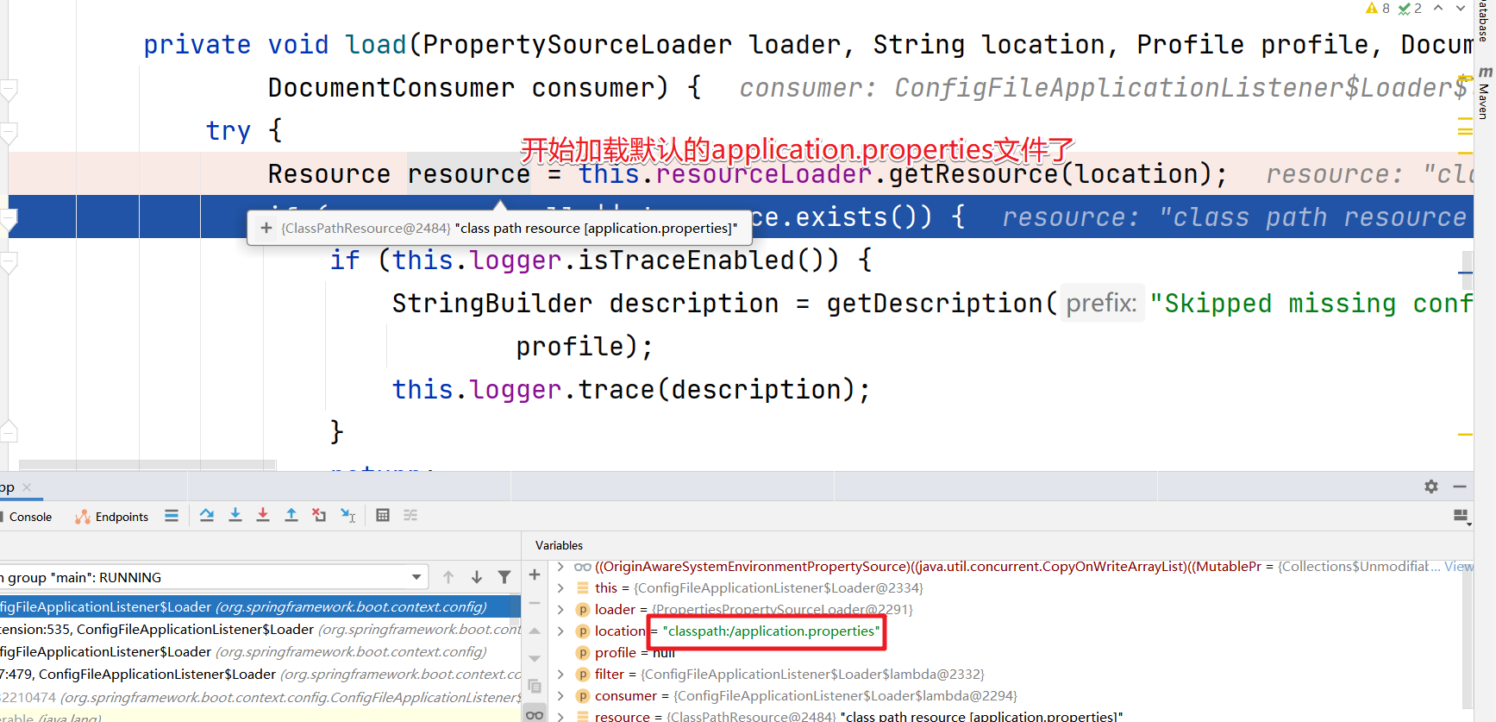Image resolution: width=1496 pixels, height=722 pixels.
Task: Click the frames filter funnel icon
Action: point(504,577)
